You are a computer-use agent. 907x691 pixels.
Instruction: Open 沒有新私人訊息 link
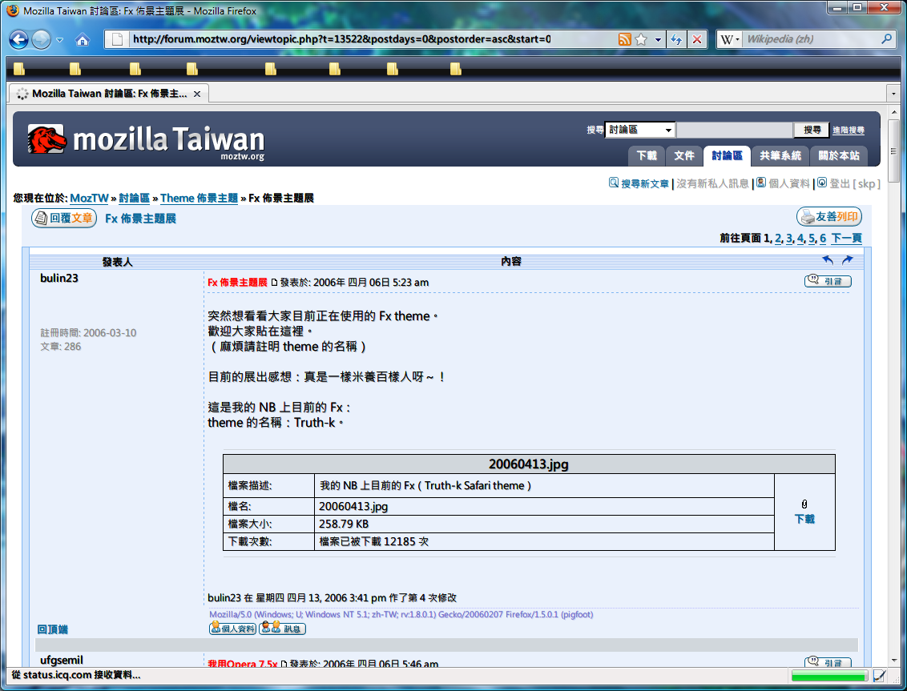tap(712, 183)
